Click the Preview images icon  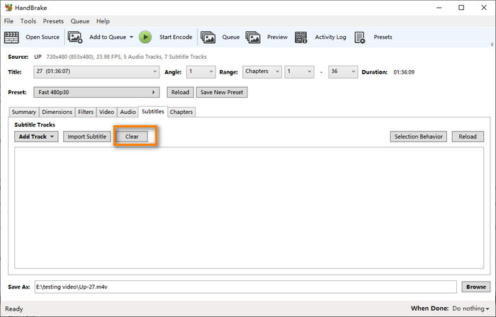tap(253, 38)
